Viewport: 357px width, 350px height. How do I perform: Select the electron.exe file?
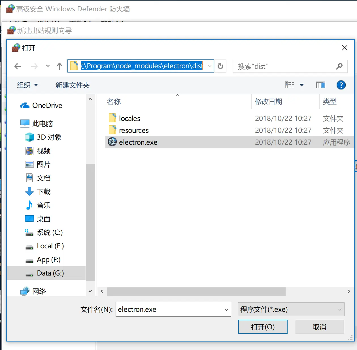click(x=138, y=142)
